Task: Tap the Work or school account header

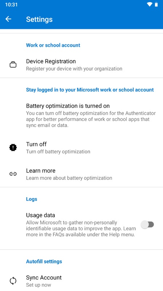Action: click(x=53, y=45)
